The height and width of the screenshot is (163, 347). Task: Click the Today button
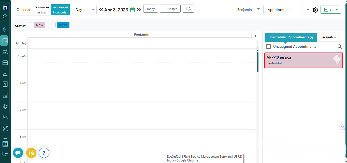click(151, 9)
